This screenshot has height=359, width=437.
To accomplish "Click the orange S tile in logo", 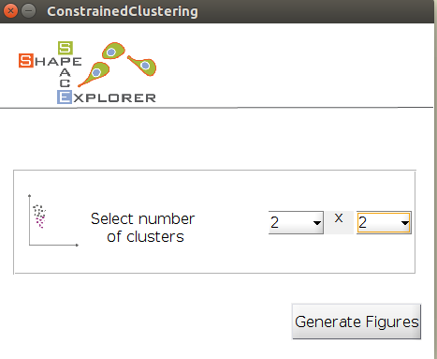I will coord(26,60).
